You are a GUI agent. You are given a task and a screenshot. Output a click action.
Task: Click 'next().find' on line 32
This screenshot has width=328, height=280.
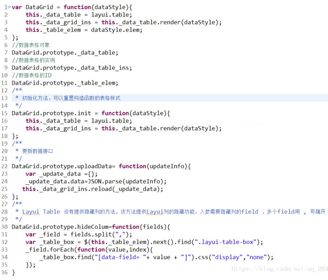pyautogui.click(x=172, y=242)
